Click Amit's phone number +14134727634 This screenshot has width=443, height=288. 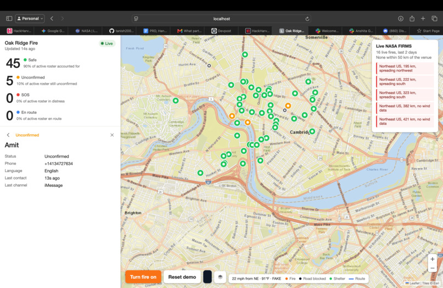(x=58, y=164)
